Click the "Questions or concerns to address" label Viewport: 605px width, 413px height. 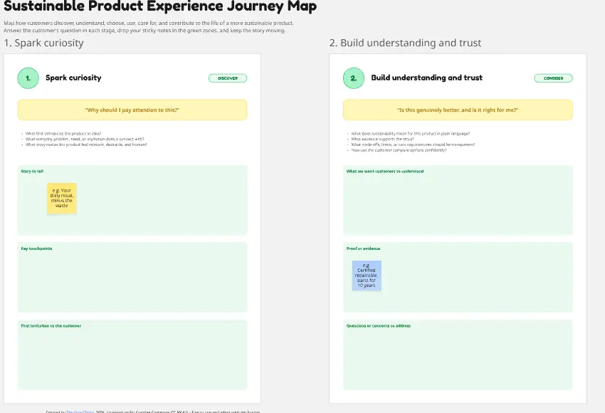[x=379, y=325]
